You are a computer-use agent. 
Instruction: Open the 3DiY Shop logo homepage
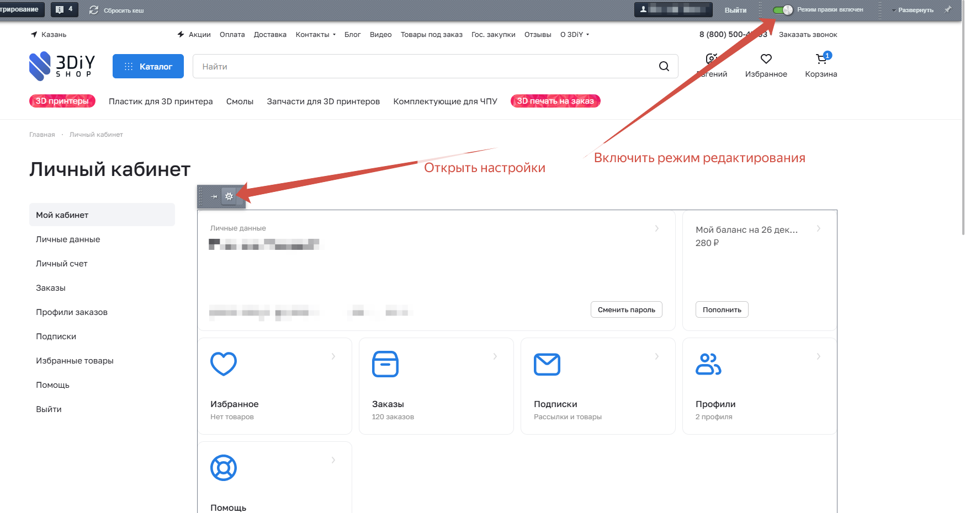(x=62, y=66)
